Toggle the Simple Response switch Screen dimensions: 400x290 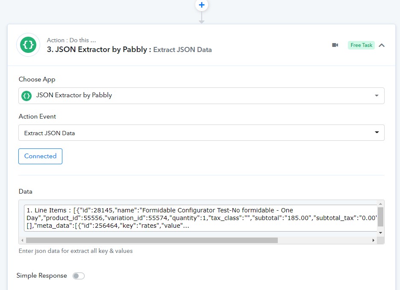(x=78, y=276)
